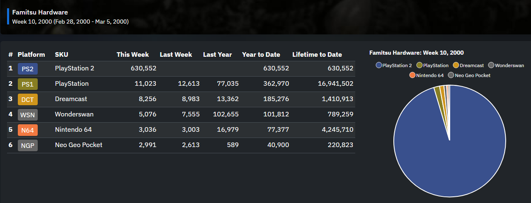Click Wonderswan This Week value 5,076
531x203 pixels.
point(147,114)
